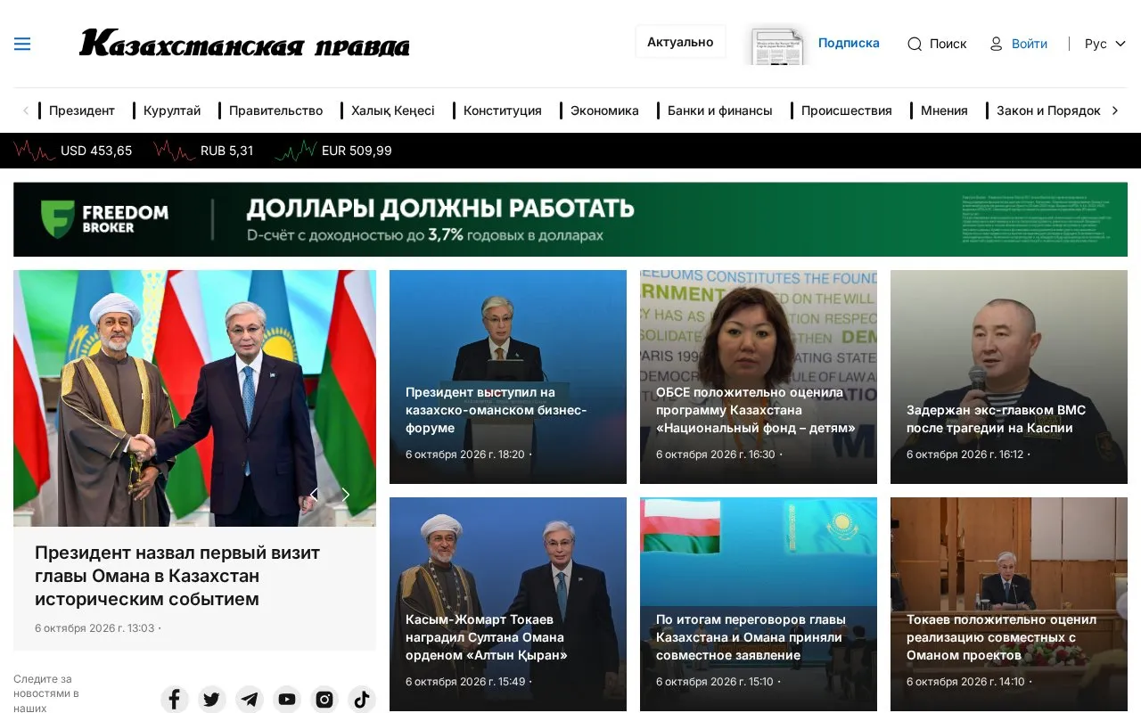The image size is (1141, 713).
Task: Open the Telegram channel
Action: click(250, 700)
